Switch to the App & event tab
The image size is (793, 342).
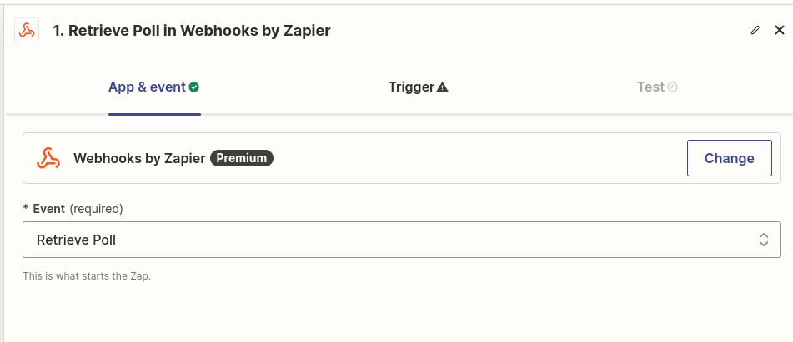click(x=147, y=87)
